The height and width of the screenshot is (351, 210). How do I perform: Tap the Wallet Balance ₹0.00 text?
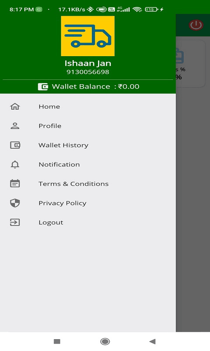click(x=95, y=86)
